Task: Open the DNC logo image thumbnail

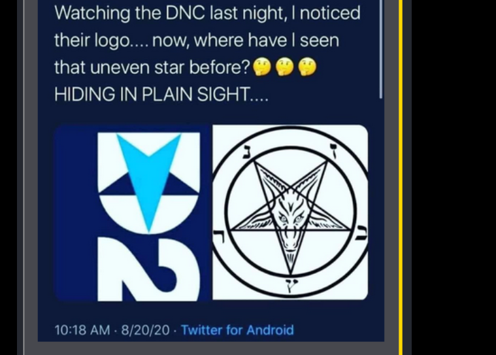Action: (133, 212)
